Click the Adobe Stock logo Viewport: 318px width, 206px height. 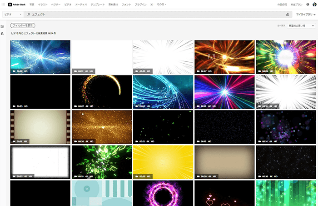pyautogui.click(x=17, y=4)
